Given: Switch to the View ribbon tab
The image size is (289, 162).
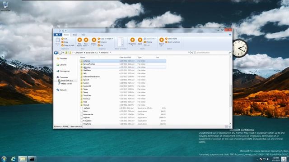Looking at the screenshot, I should 83,35.
